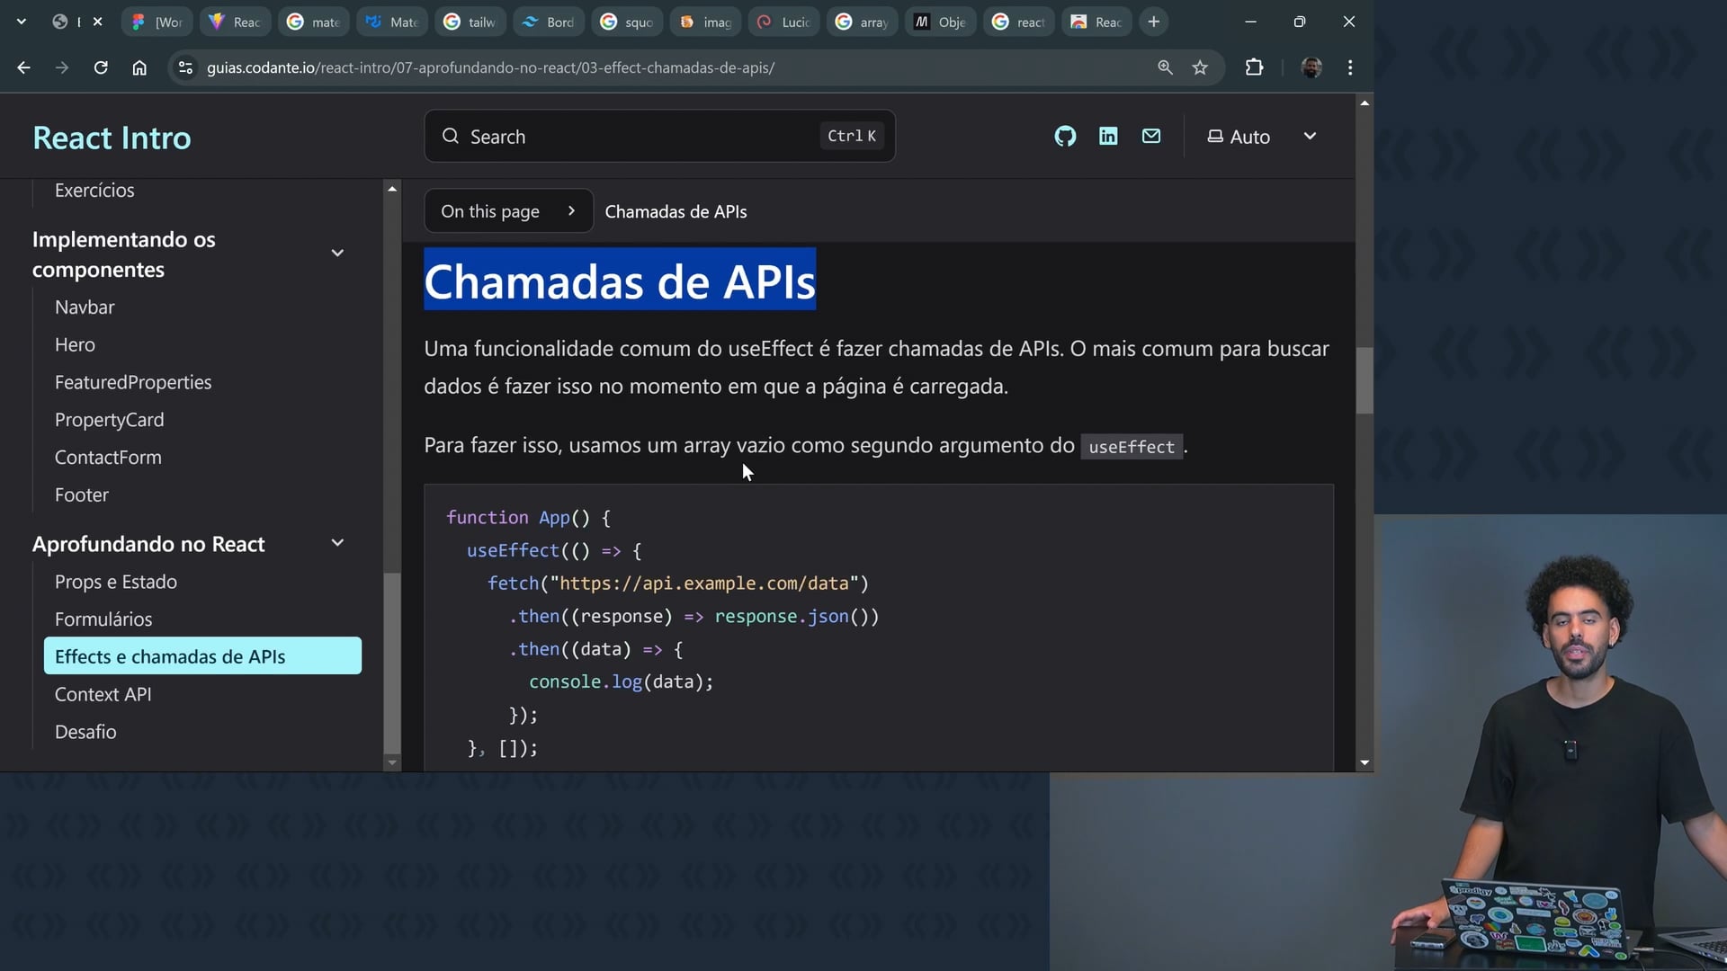The width and height of the screenshot is (1727, 971).
Task: Collapse the Implementando os componentes section
Action: 337,254
